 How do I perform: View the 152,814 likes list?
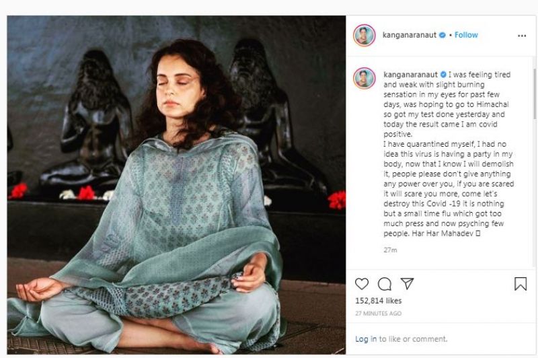(377, 302)
